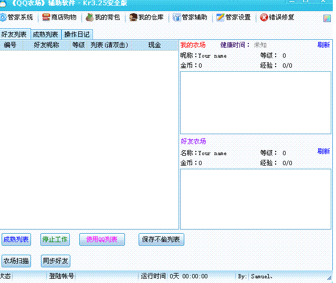Click the 我的背包 bag icon
This screenshot has height=283, width=336.
point(90,17)
